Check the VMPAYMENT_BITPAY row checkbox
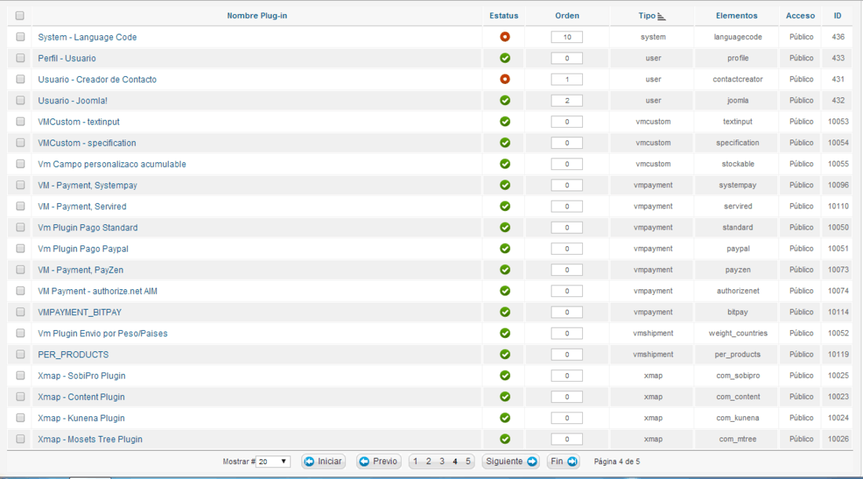 20,312
